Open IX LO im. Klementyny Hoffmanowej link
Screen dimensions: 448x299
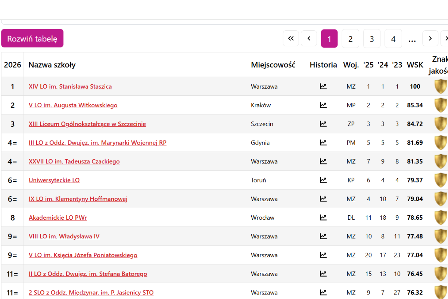tap(78, 199)
